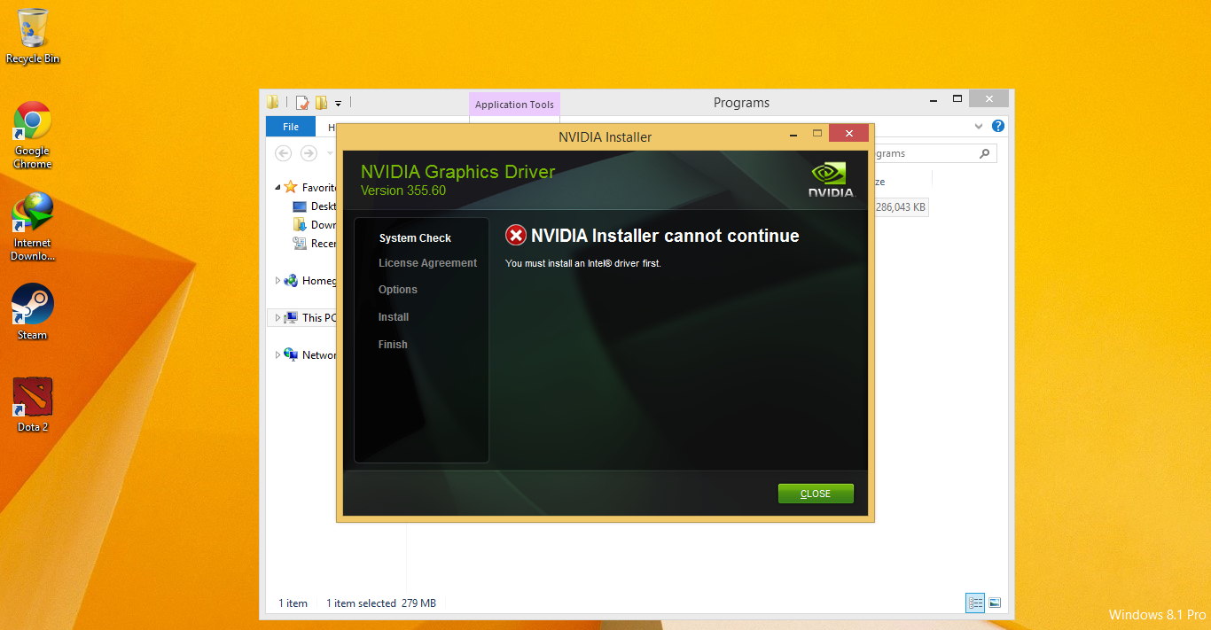
Task: Minimize the NVIDIA Installer window
Action: pos(793,134)
